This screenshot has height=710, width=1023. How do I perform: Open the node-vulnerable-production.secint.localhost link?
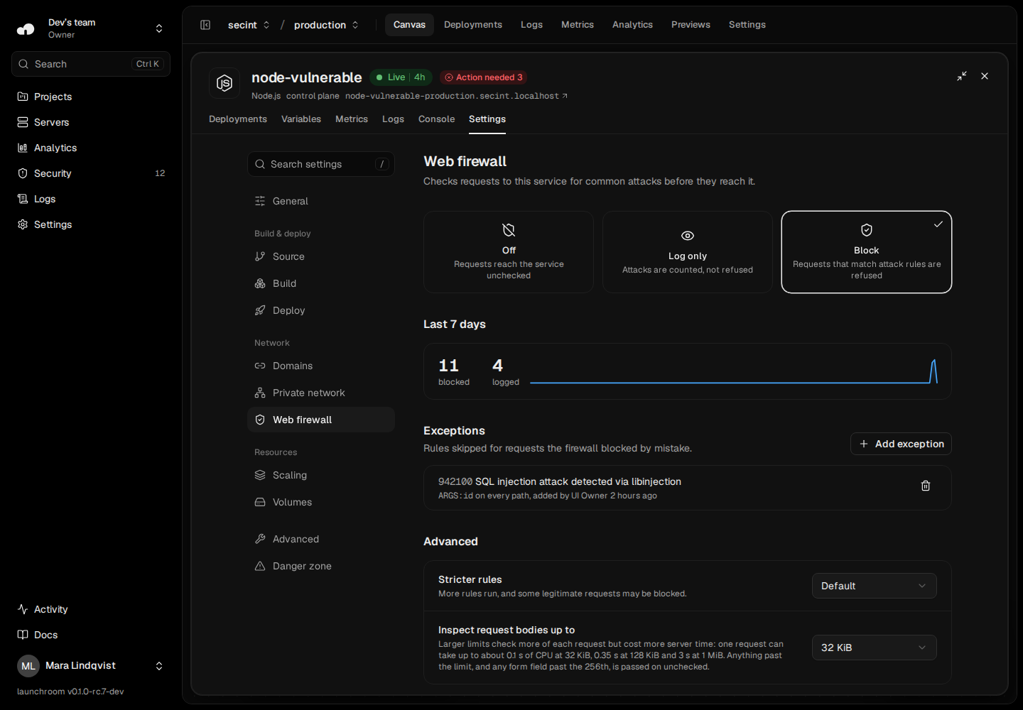[x=456, y=96]
